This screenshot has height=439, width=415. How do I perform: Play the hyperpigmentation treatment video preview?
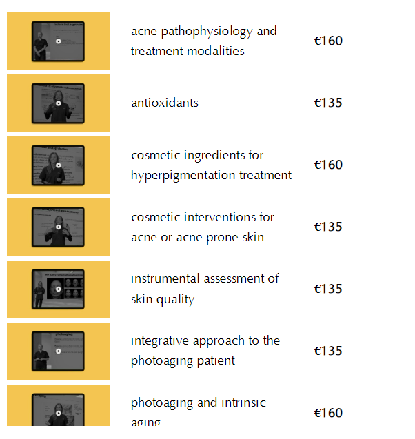[x=58, y=165]
